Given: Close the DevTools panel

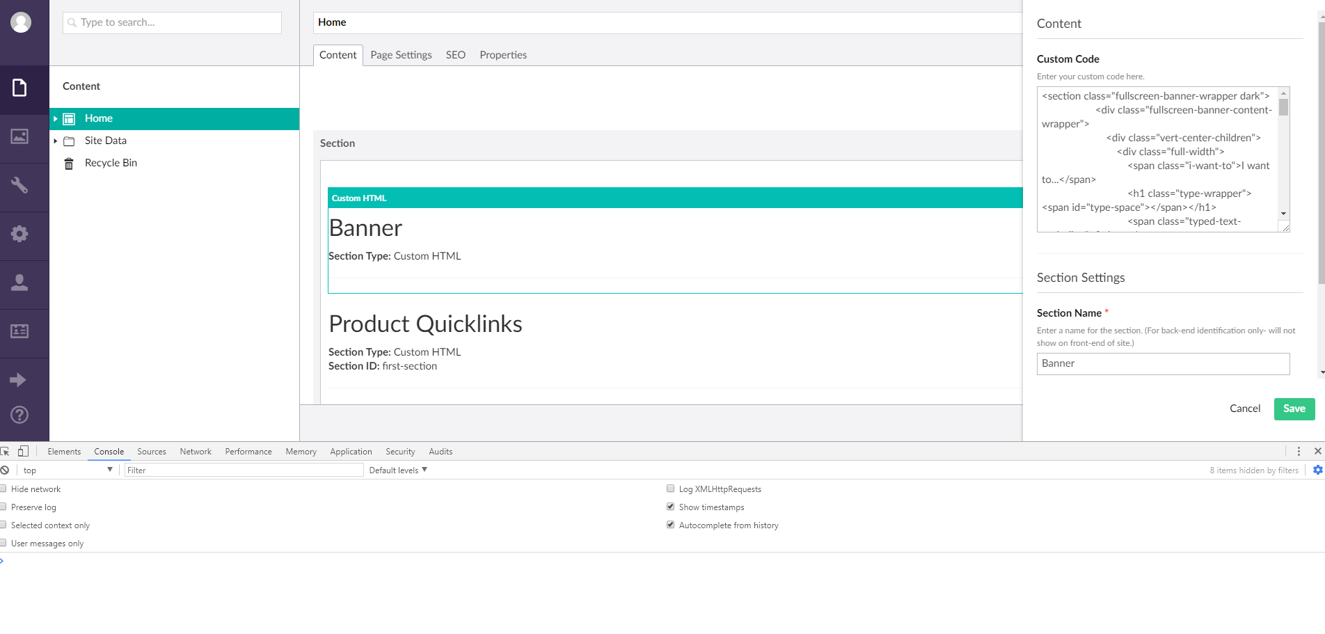Looking at the screenshot, I should coord(1317,451).
